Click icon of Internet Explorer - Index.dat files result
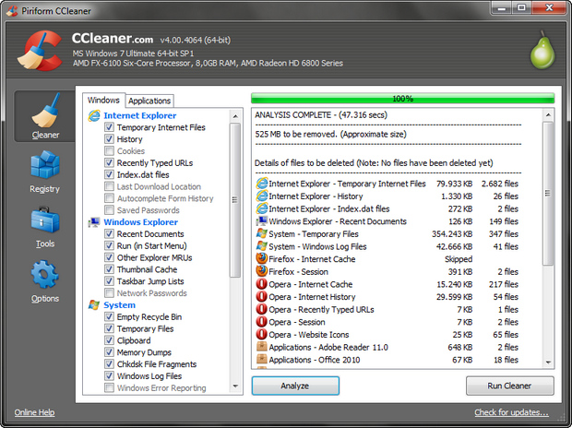This screenshot has height=428, width=572. click(x=262, y=208)
